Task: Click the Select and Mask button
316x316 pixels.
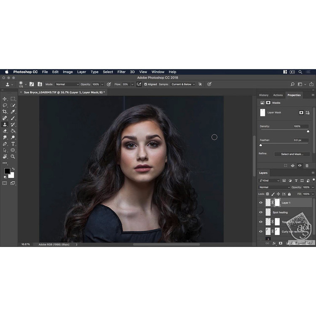Action: click(x=292, y=154)
